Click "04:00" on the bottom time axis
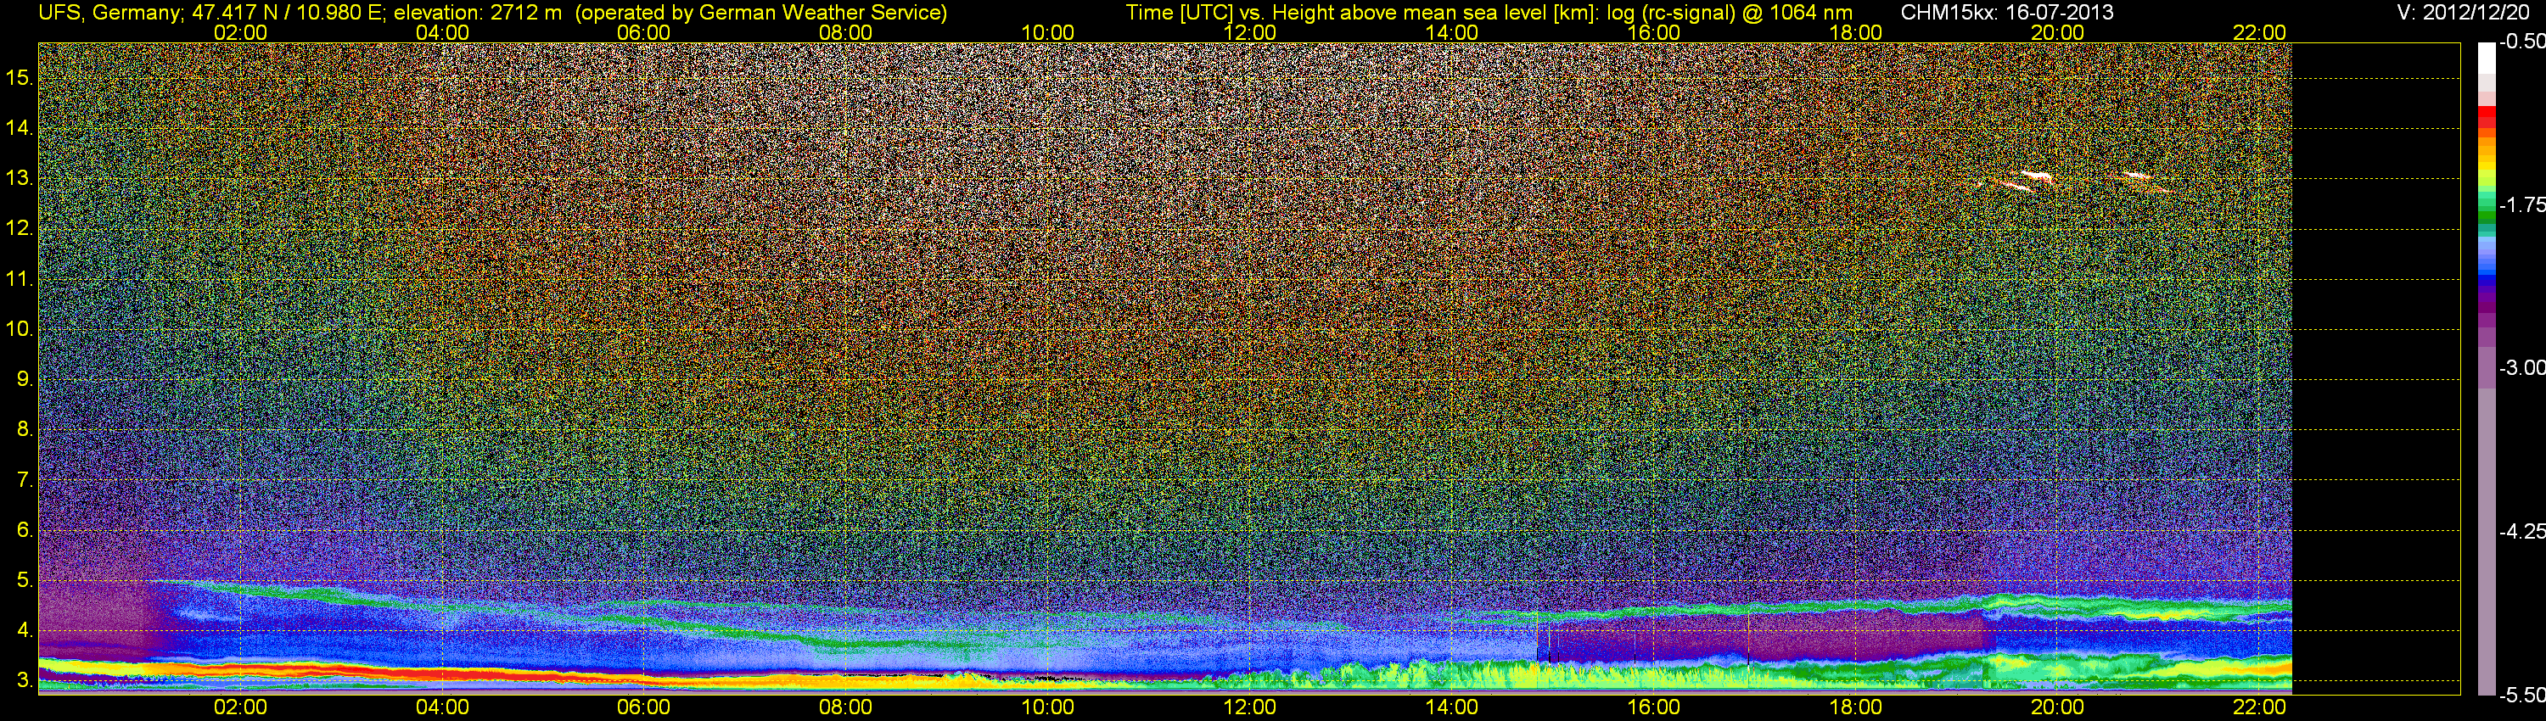The width and height of the screenshot is (2546, 721). (x=442, y=707)
